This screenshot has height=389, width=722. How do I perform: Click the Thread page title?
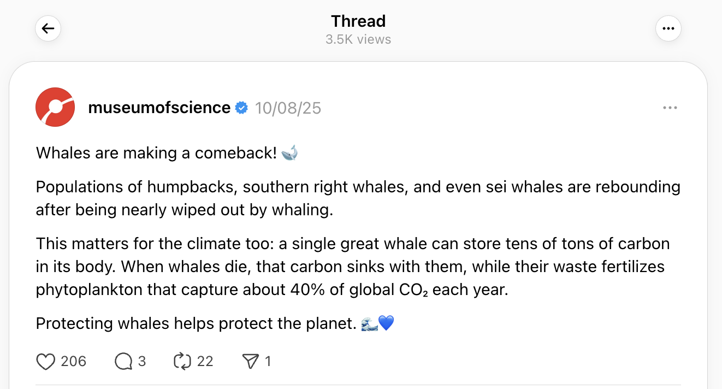click(x=358, y=21)
